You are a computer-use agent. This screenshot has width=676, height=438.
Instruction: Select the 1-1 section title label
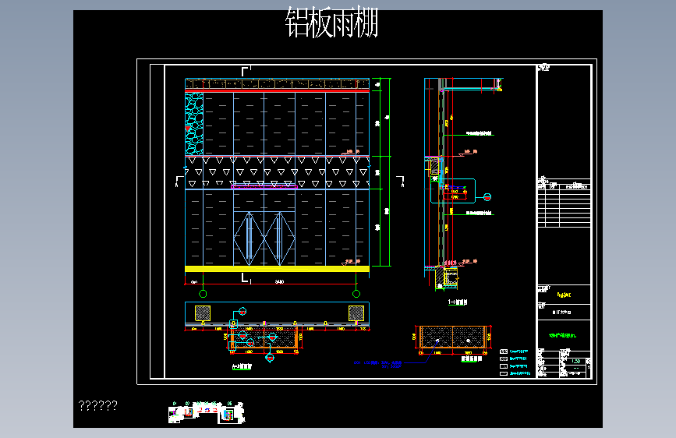(458, 302)
